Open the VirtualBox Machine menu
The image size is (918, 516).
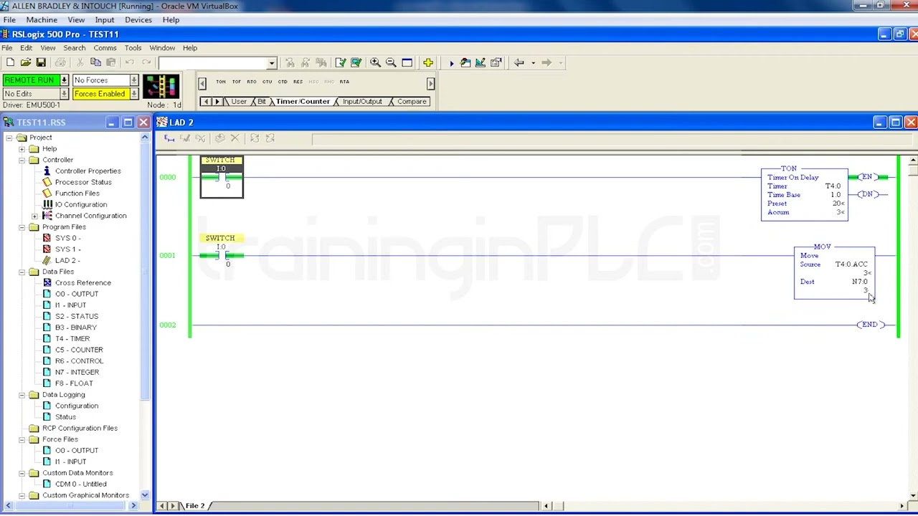(x=42, y=19)
